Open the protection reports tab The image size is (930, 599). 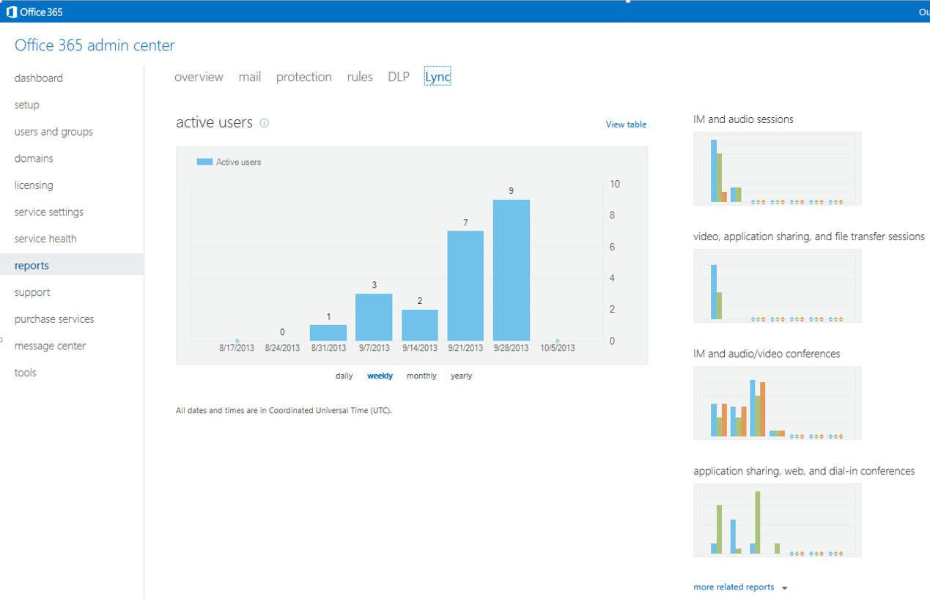(x=303, y=77)
